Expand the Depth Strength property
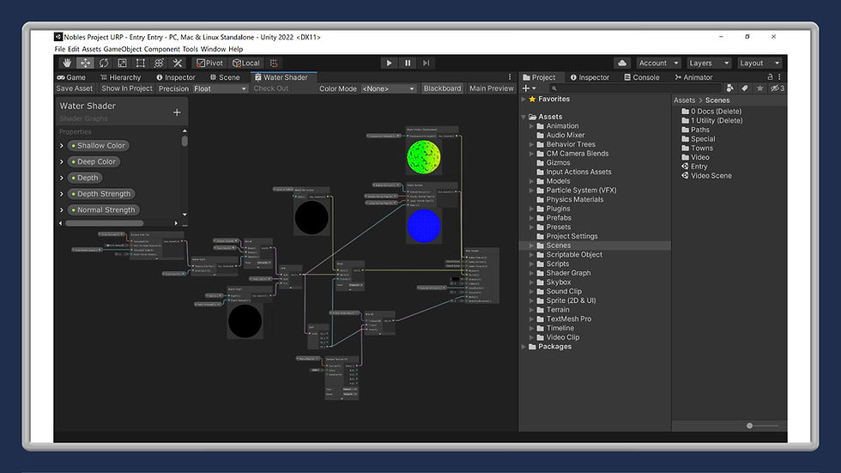The height and width of the screenshot is (473, 841). (62, 194)
